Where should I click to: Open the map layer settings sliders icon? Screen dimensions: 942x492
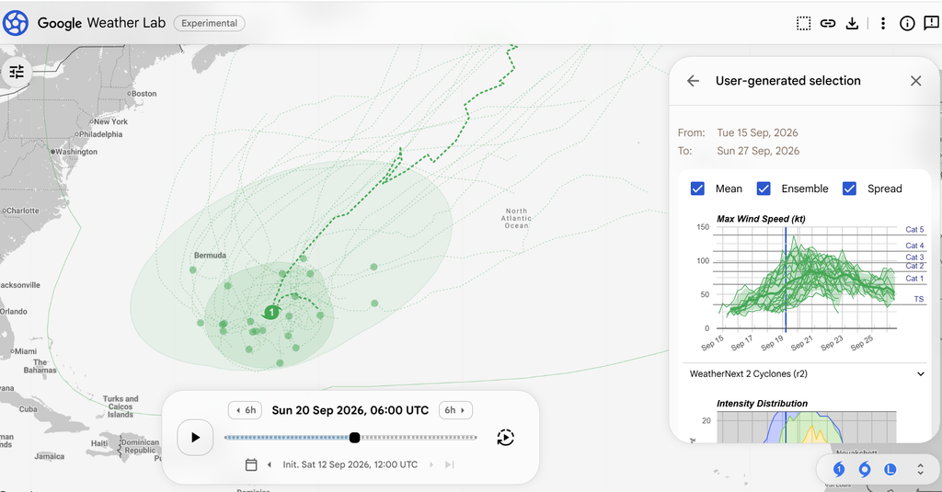click(x=17, y=72)
